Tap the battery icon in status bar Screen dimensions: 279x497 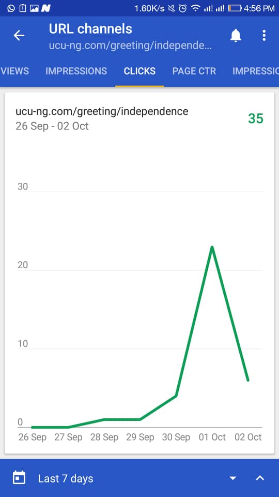235,8
